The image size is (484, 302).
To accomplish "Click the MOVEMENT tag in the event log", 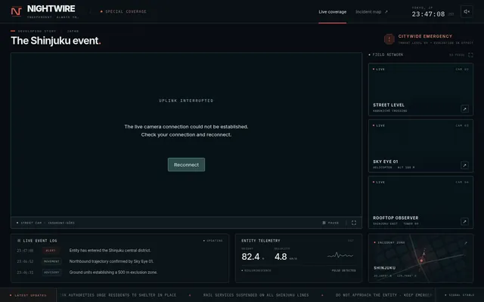I will pyautogui.click(x=51, y=261).
